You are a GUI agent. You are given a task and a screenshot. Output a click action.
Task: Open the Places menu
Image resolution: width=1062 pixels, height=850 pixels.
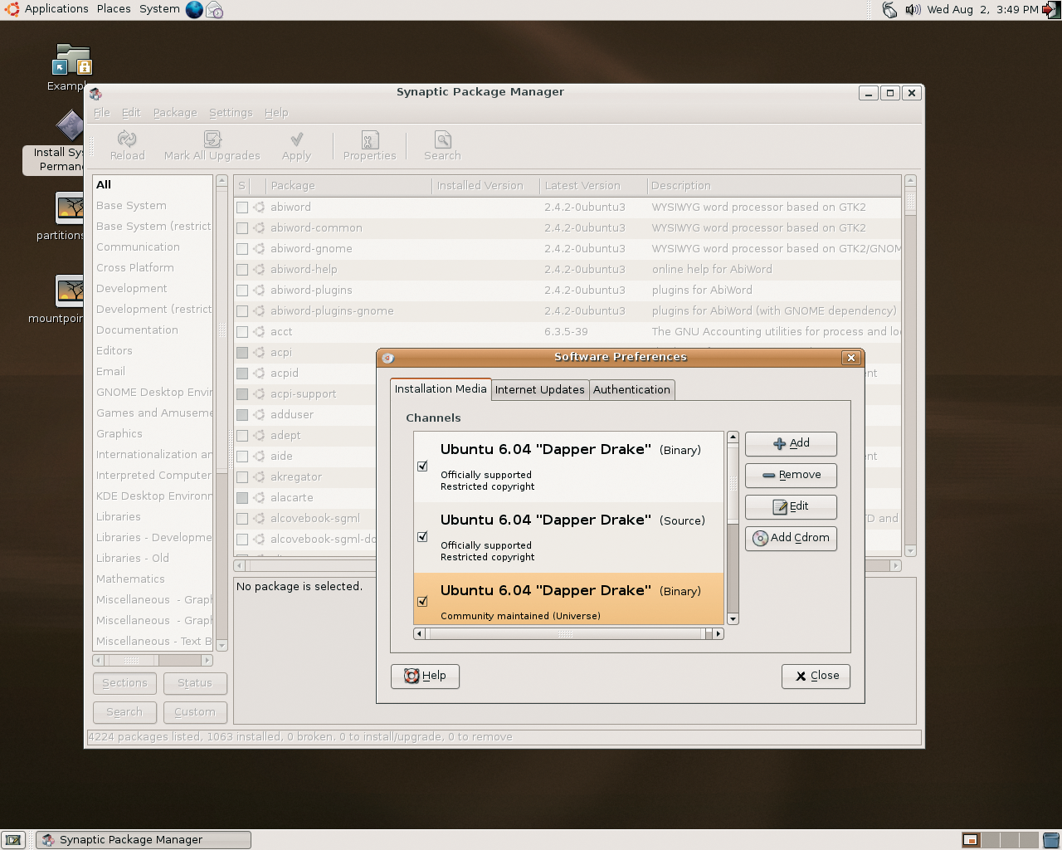(x=114, y=9)
